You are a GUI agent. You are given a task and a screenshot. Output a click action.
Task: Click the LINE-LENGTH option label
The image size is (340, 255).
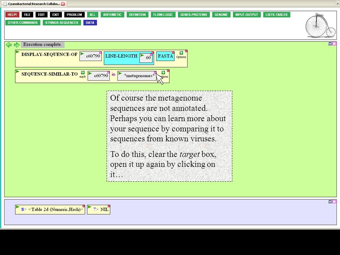pos(121,56)
